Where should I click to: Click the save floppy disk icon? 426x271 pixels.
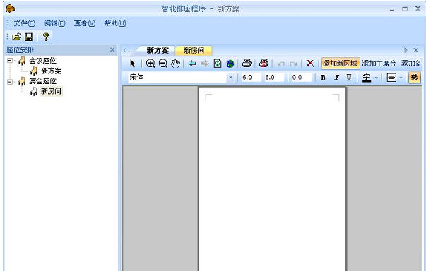(29, 37)
